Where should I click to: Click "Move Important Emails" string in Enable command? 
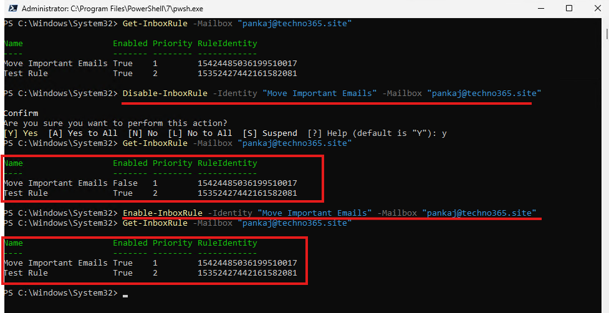point(315,213)
